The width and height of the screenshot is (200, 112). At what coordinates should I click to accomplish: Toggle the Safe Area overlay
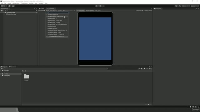tap(97, 11)
